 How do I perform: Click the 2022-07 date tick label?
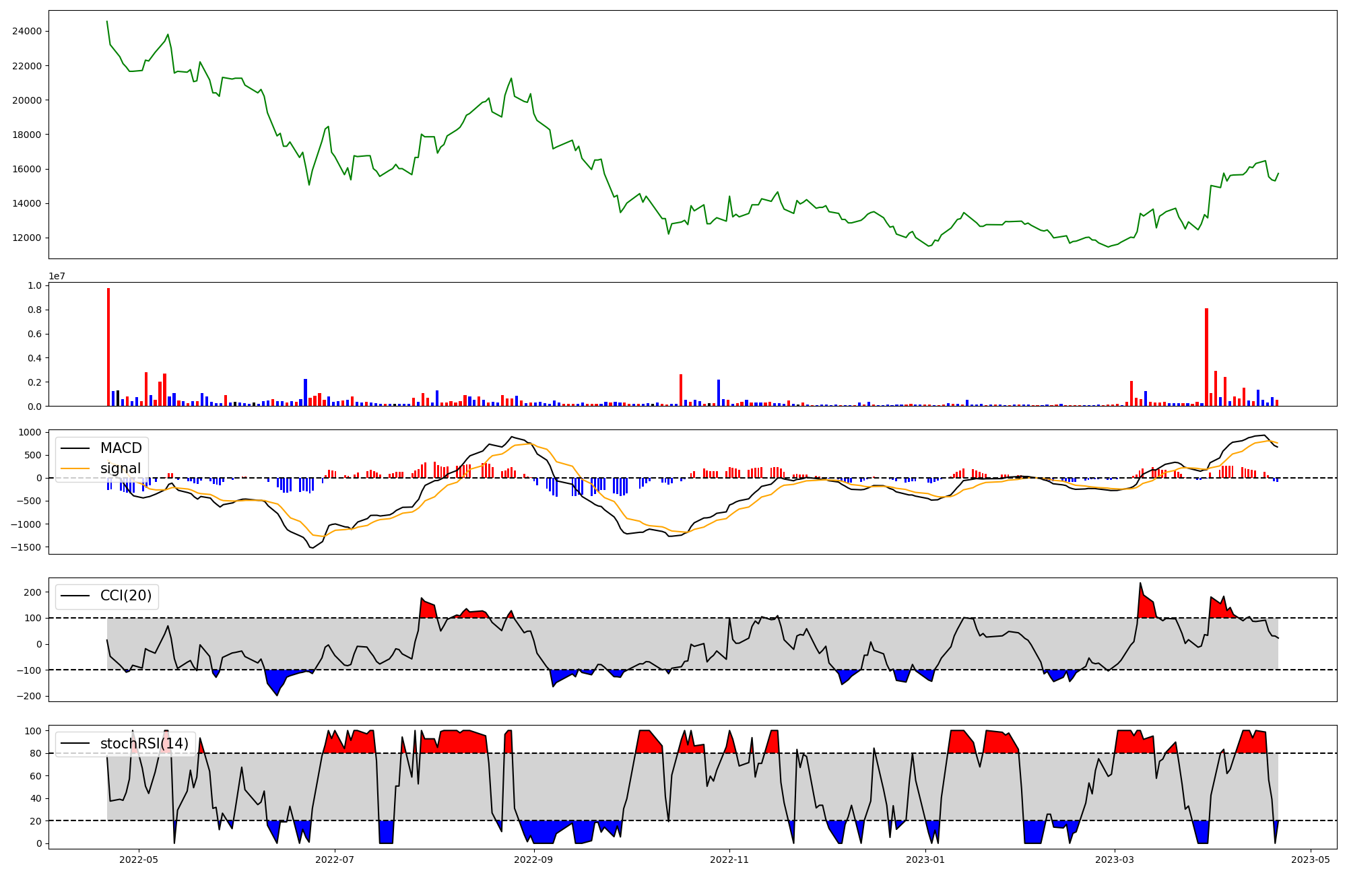point(335,860)
